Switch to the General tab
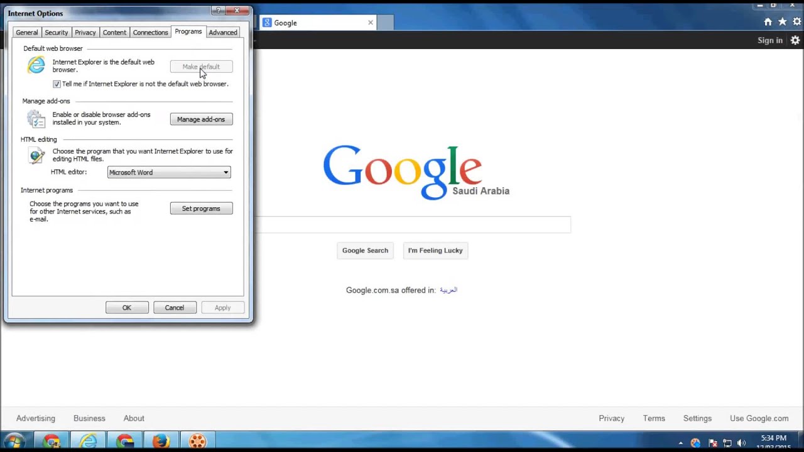Viewport: 804px width, 452px height. point(26,33)
